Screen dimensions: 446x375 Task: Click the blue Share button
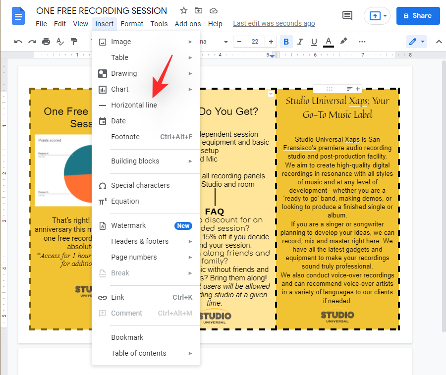[x=418, y=16]
